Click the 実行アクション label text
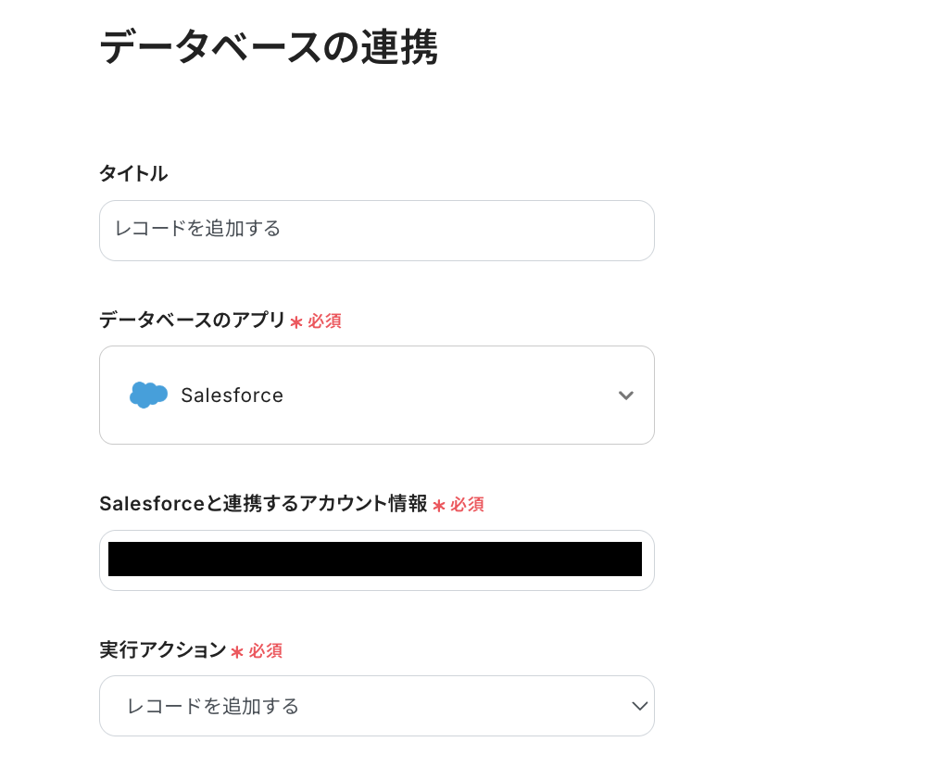Viewport: 930px width, 767px height. [x=162, y=650]
